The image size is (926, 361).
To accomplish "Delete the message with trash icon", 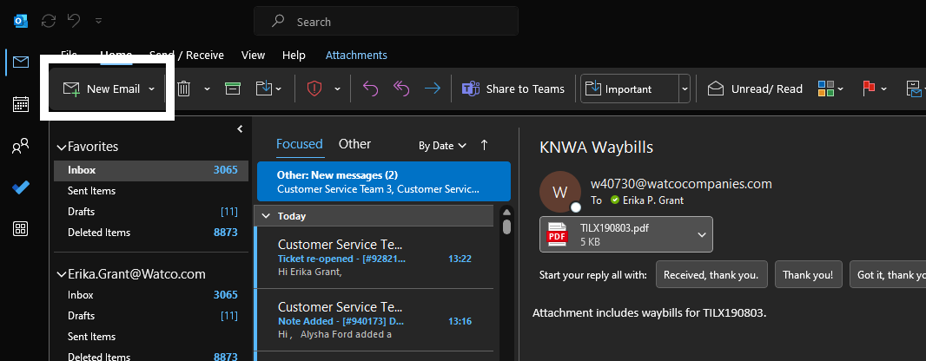I will click(183, 89).
